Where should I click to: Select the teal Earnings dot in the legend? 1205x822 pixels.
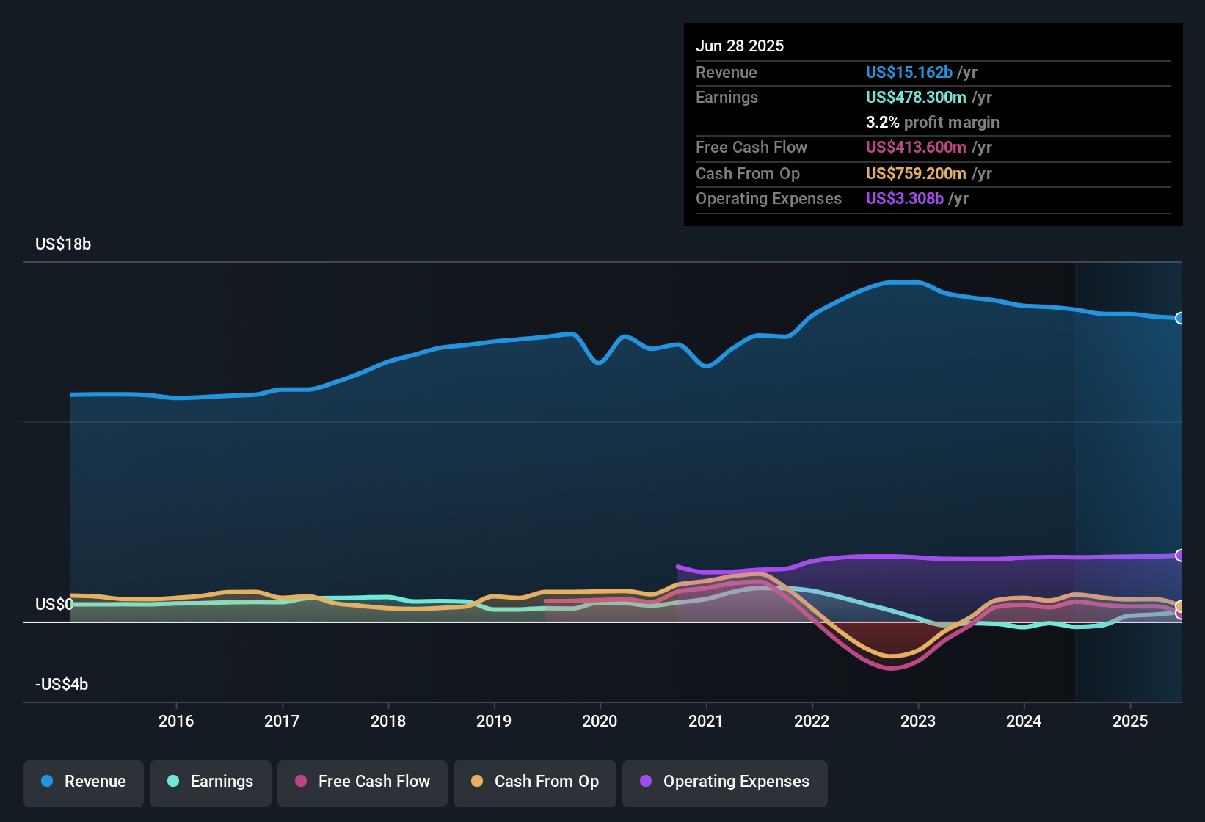coord(173,782)
